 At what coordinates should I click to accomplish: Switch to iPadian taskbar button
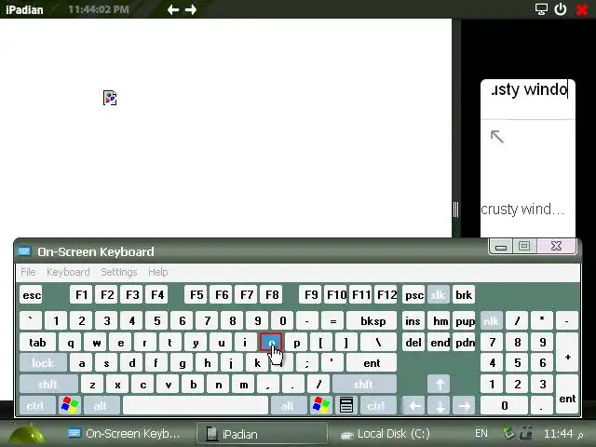tap(262, 434)
